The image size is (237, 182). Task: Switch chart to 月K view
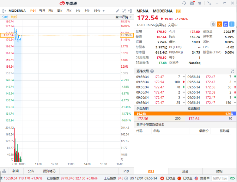pos(69,11)
